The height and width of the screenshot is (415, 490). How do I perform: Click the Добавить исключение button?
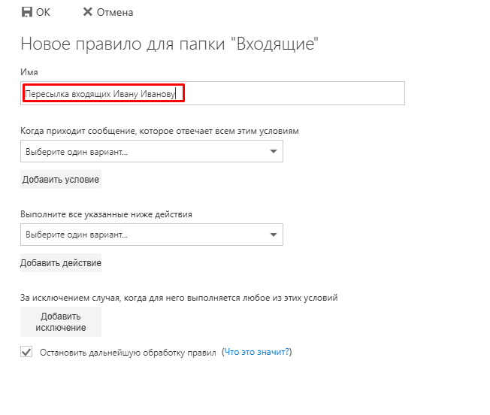[x=61, y=322]
